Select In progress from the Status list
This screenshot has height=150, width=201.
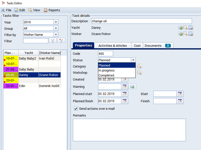click(107, 70)
